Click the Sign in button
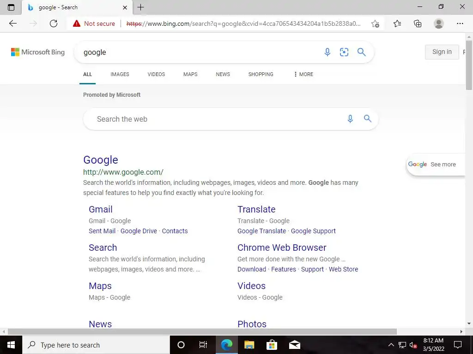 click(442, 52)
